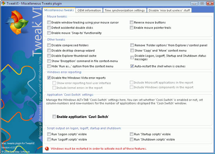Uncheck Auto-restart the shell when crashes

(132, 66)
